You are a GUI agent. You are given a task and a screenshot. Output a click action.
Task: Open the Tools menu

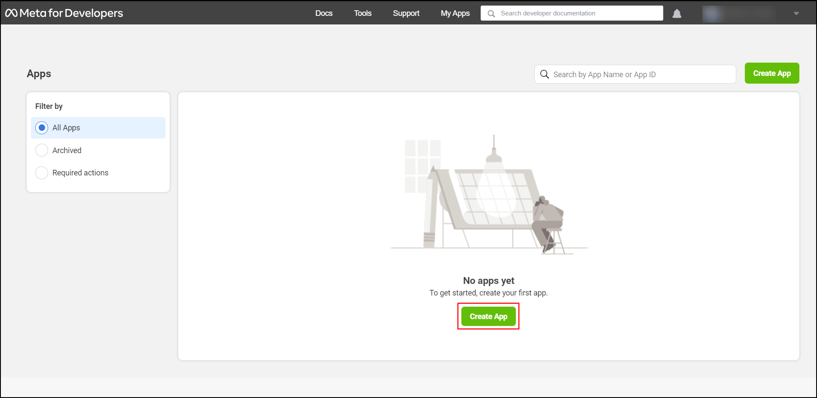click(x=363, y=13)
